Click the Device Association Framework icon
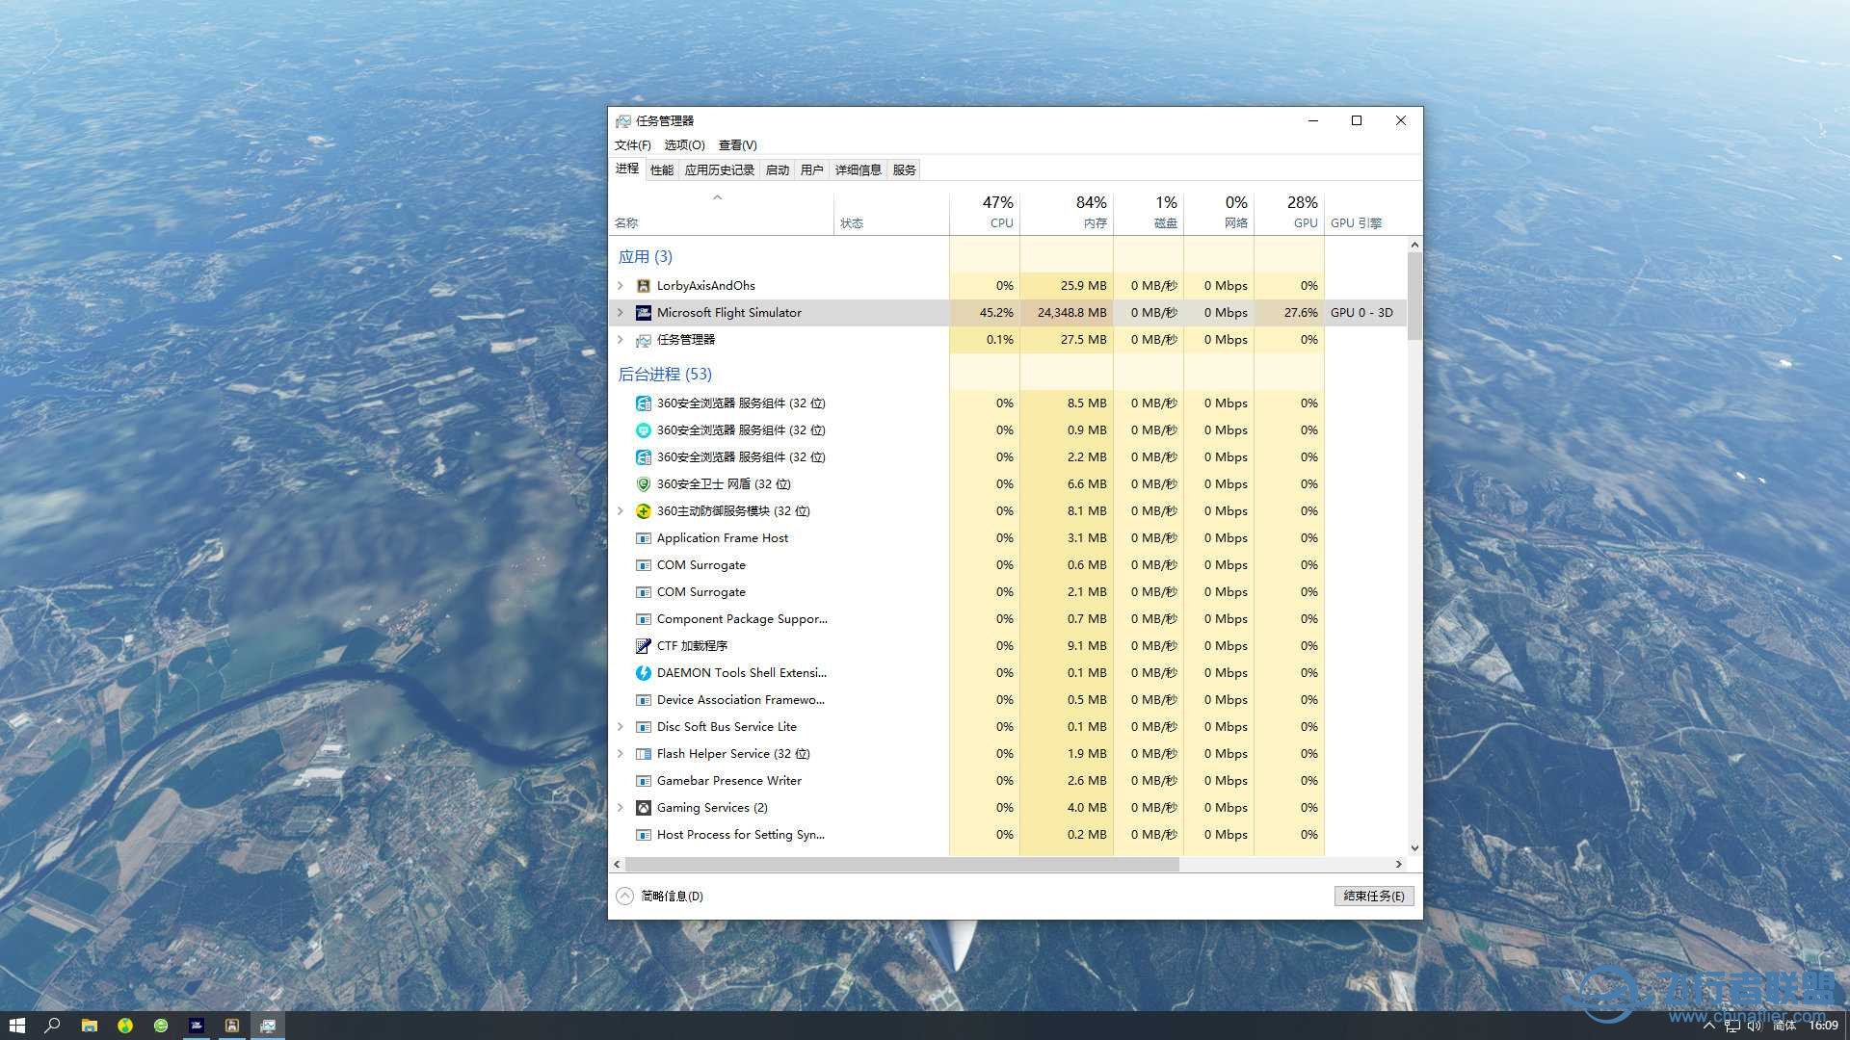This screenshot has width=1850, height=1040. click(x=644, y=700)
